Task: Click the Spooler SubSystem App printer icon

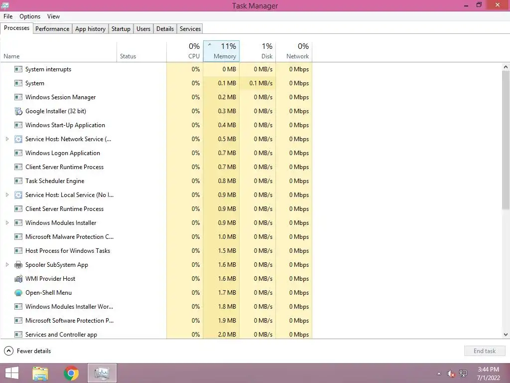Action: (x=18, y=265)
